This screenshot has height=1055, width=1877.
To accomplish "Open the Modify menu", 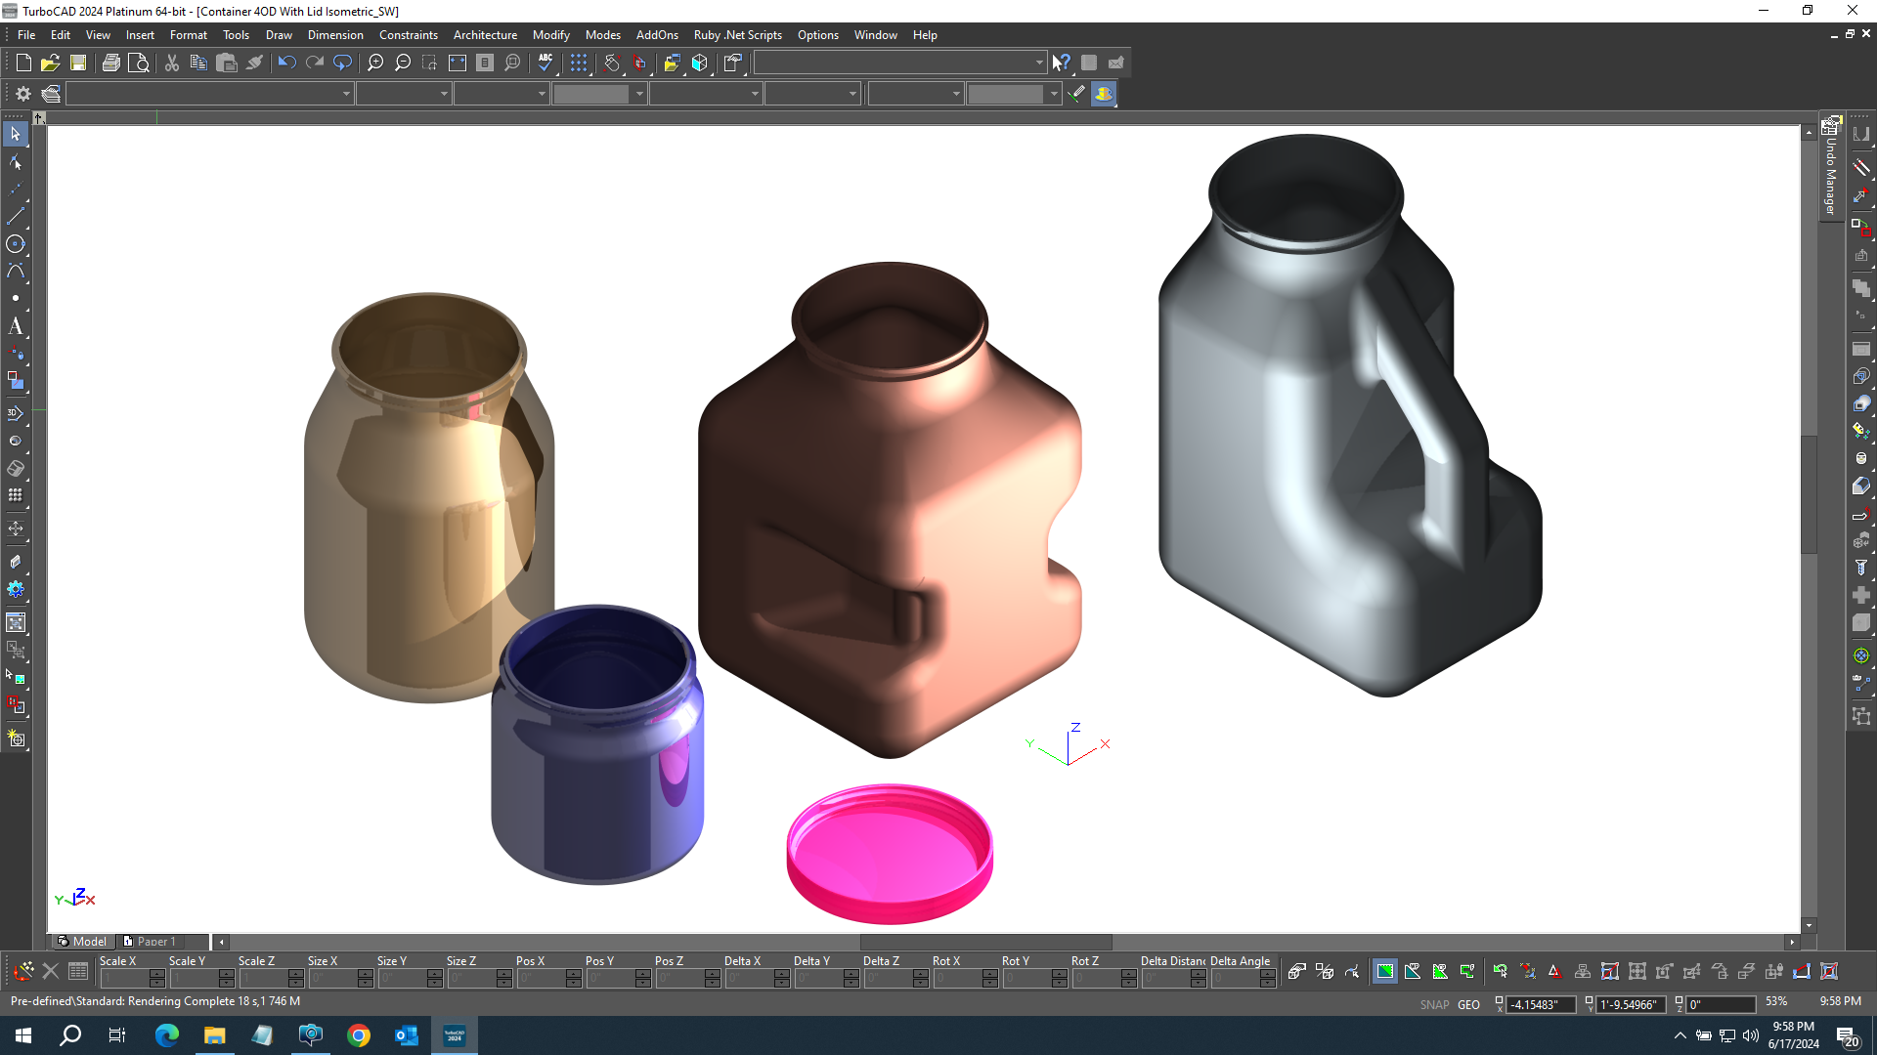I will 550,34.
